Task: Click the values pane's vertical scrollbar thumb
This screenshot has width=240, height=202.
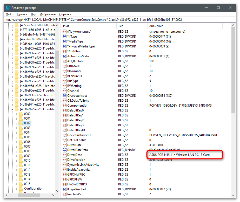Action: [x=233, y=70]
